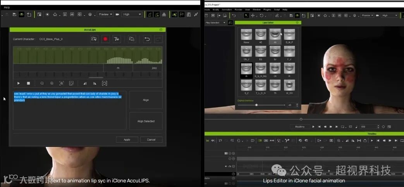Click the select arrow tool in right toolbar
This screenshot has width=404, height=187.
tap(246, 15)
